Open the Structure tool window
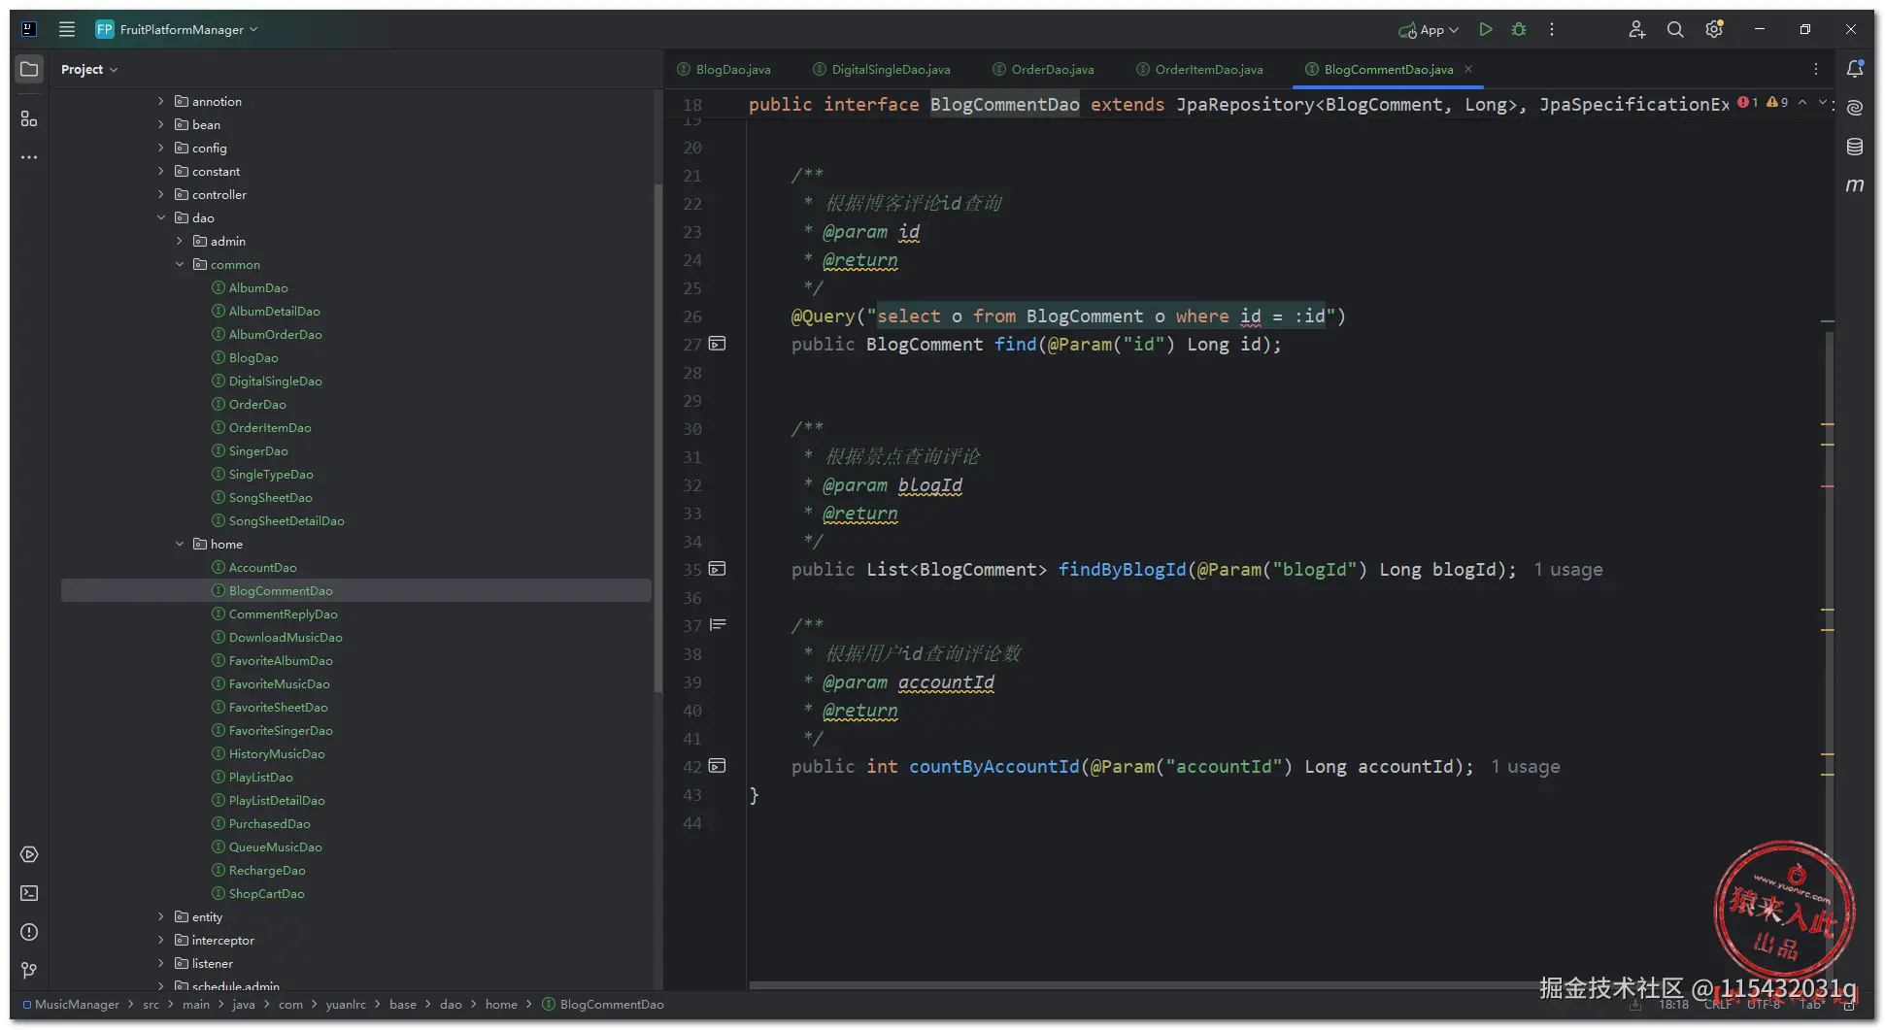This screenshot has width=1885, height=1030. [x=29, y=118]
